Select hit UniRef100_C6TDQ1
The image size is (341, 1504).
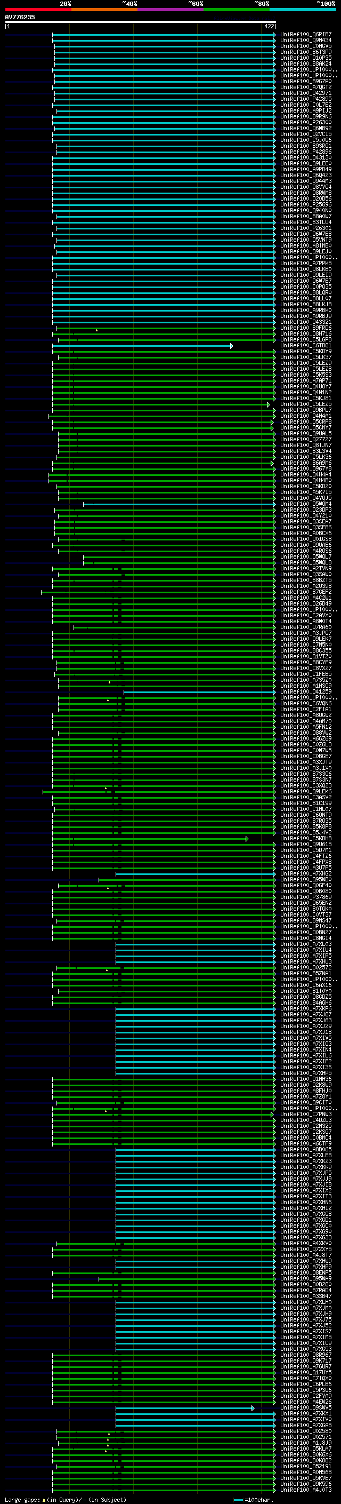[x=306, y=346]
